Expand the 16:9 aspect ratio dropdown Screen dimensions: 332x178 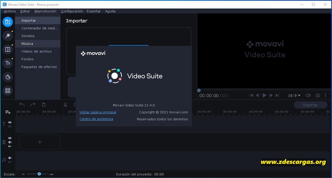tap(294, 95)
